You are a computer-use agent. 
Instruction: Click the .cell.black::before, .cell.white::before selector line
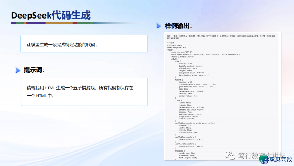click(195, 123)
